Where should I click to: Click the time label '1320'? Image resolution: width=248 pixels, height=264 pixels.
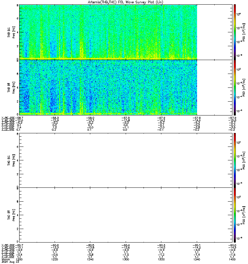[161, 259]
